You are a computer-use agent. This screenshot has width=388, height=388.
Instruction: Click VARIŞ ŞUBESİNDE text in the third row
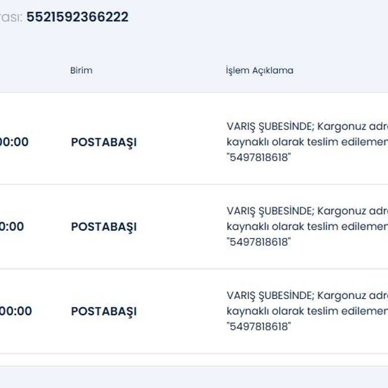click(x=270, y=295)
